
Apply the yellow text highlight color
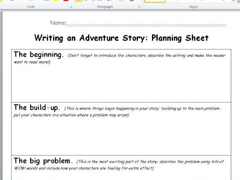(56, 1)
